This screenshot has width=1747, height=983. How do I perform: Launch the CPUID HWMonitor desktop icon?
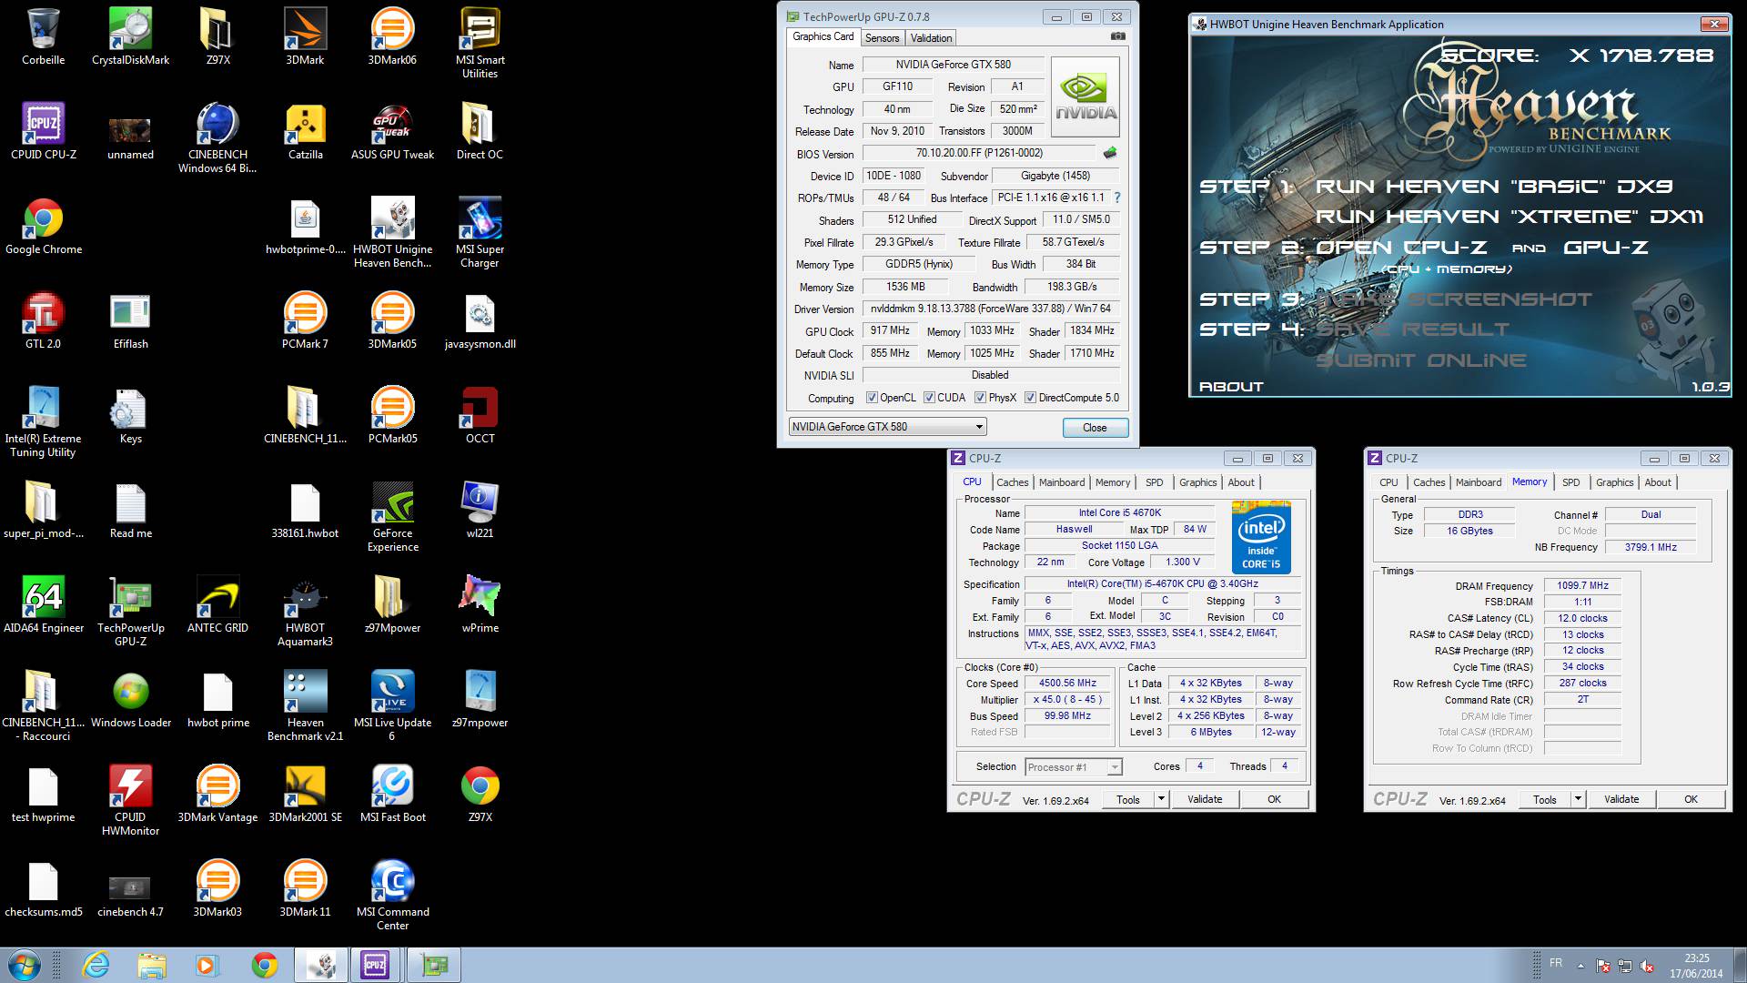pyautogui.click(x=130, y=800)
